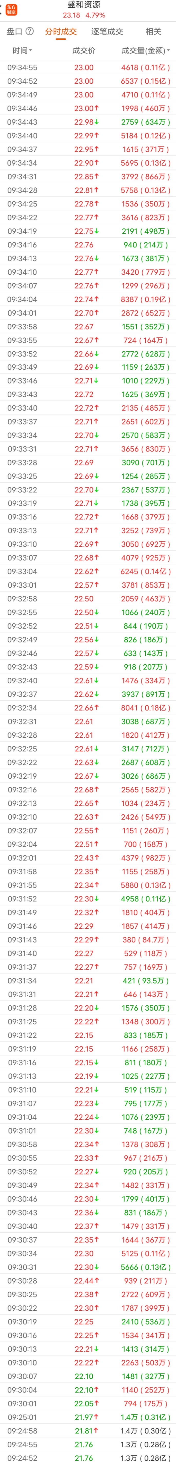Click up arrow on 09:33:04 price 22.62
176x1462 pixels.
pos(97,571)
